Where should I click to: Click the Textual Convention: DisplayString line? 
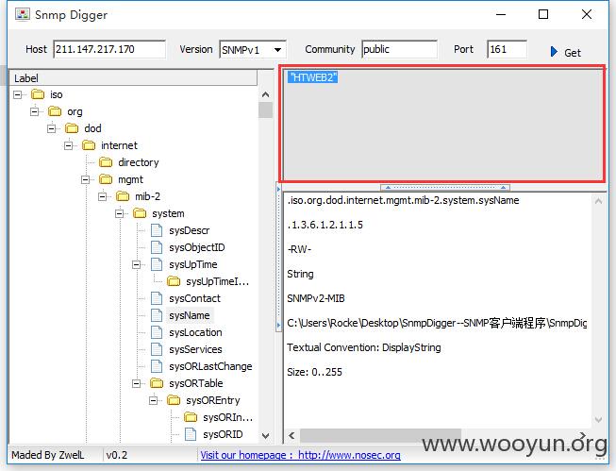point(364,347)
